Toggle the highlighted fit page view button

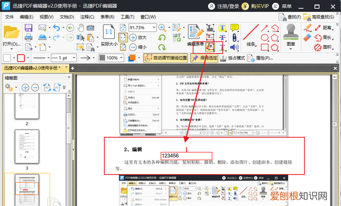tap(123, 37)
